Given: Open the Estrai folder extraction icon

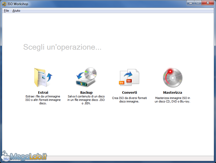Looking at the screenshot, I should [43, 78].
